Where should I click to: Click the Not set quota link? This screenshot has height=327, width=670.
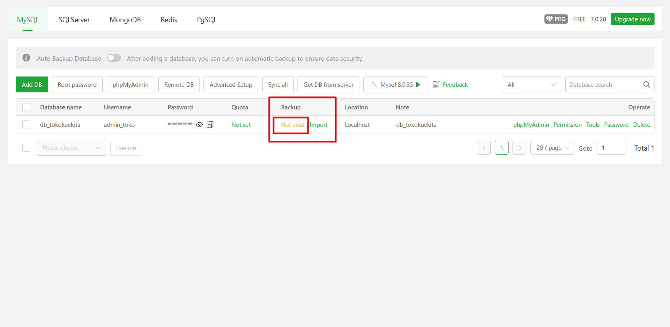pos(241,124)
